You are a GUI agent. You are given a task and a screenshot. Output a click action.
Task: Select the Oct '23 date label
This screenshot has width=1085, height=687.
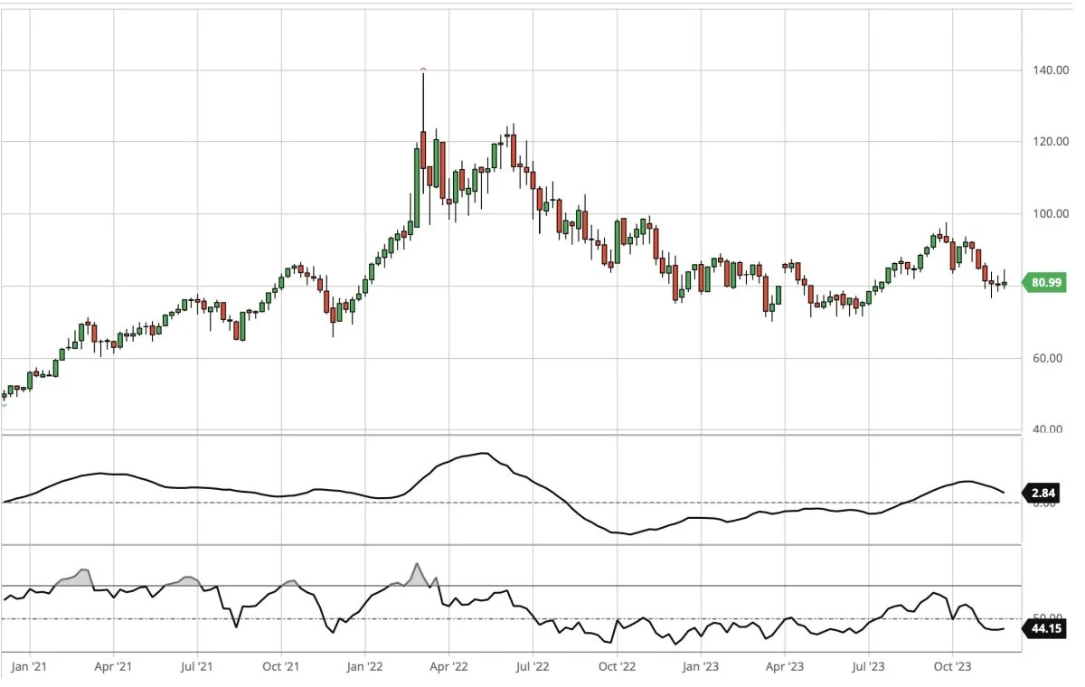tap(952, 667)
